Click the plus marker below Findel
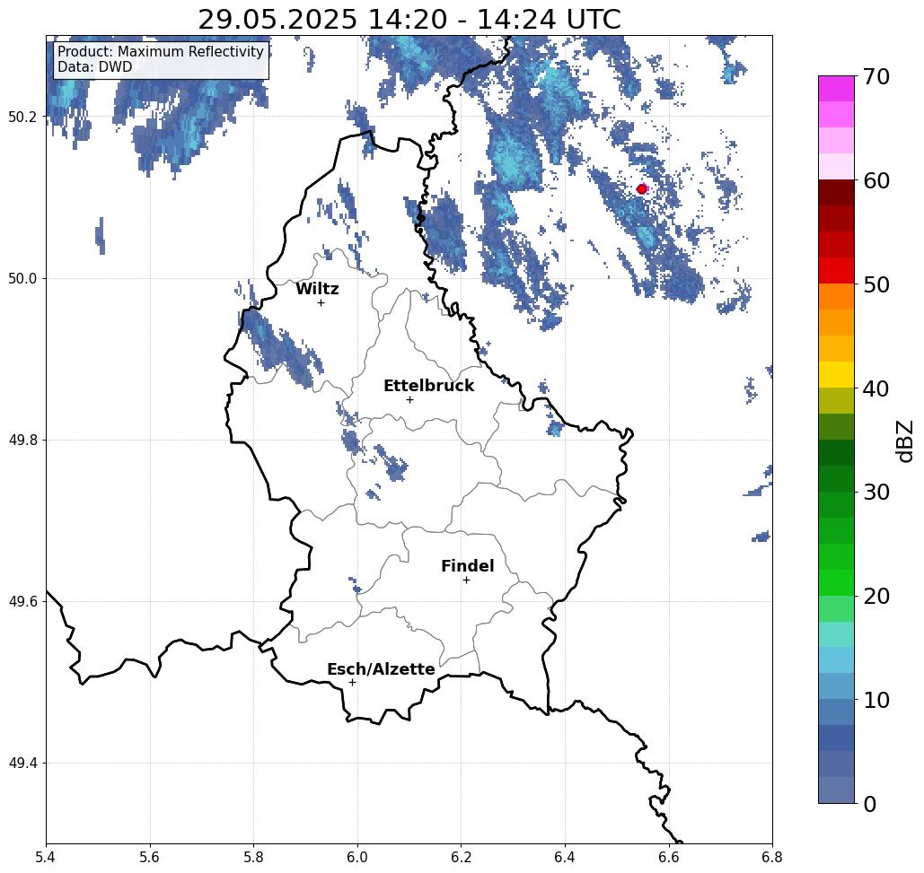Viewport: 924px width, 873px height. pyautogui.click(x=466, y=580)
